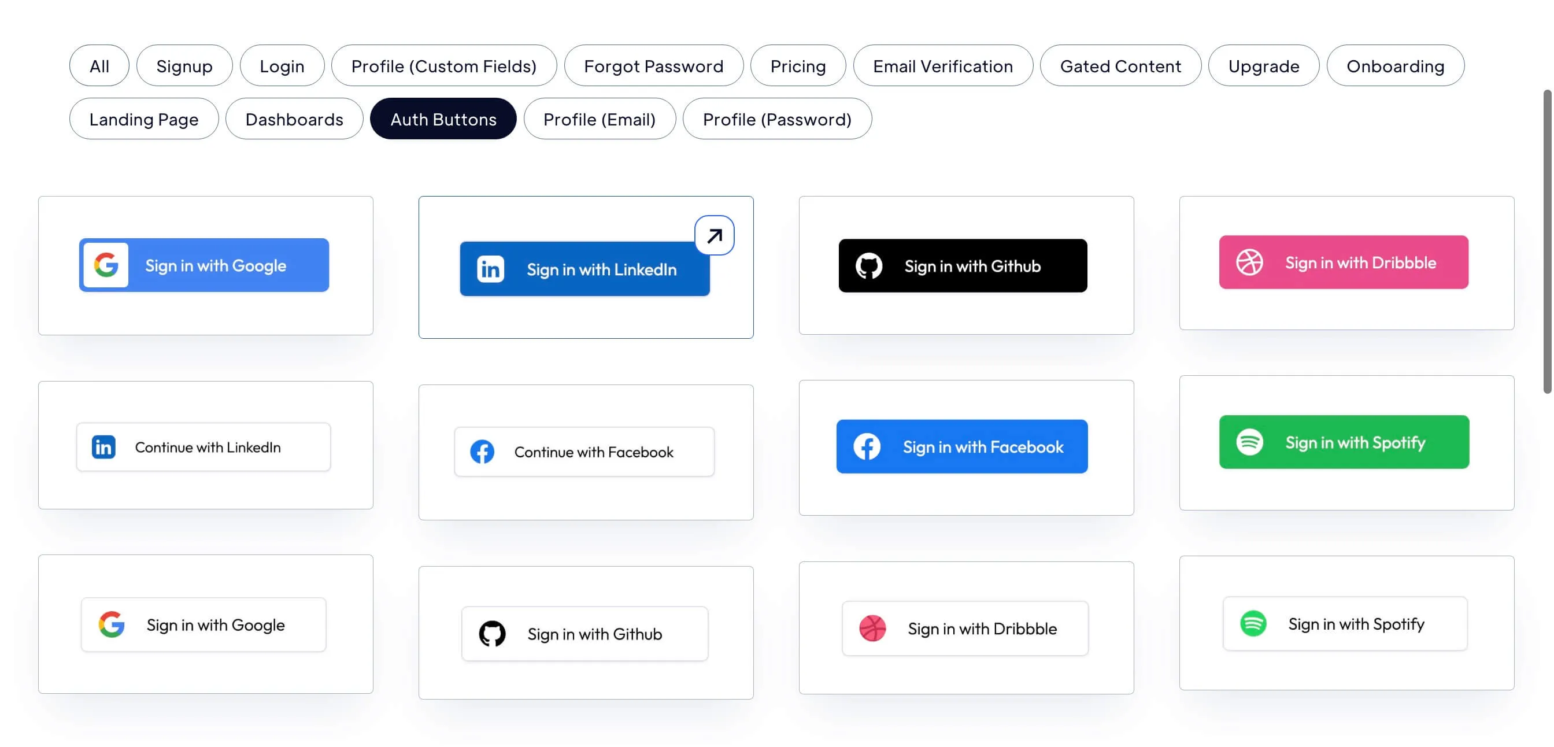Click the Sign in with Google button
This screenshot has width=1554, height=747.
pos(204,264)
